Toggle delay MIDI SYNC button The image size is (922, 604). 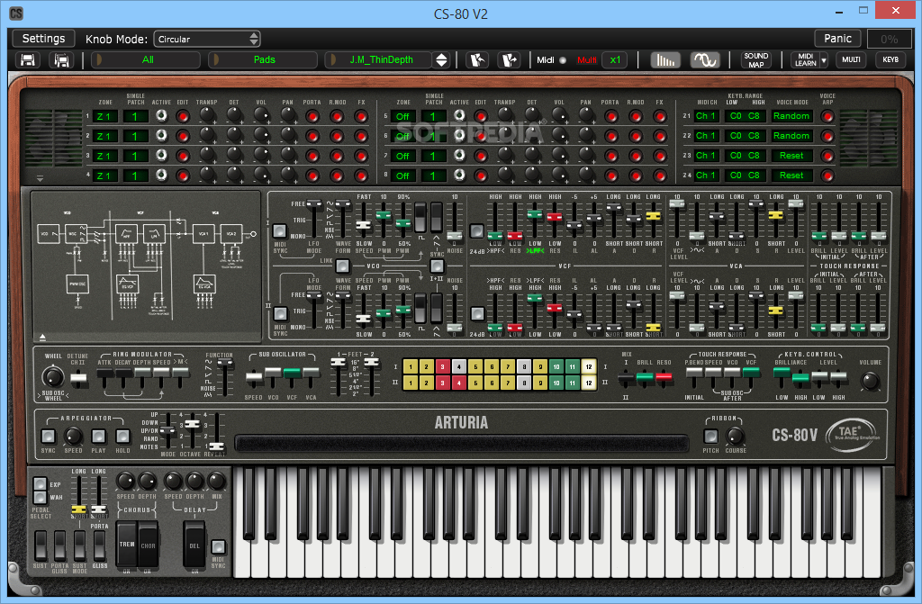pyautogui.click(x=218, y=547)
